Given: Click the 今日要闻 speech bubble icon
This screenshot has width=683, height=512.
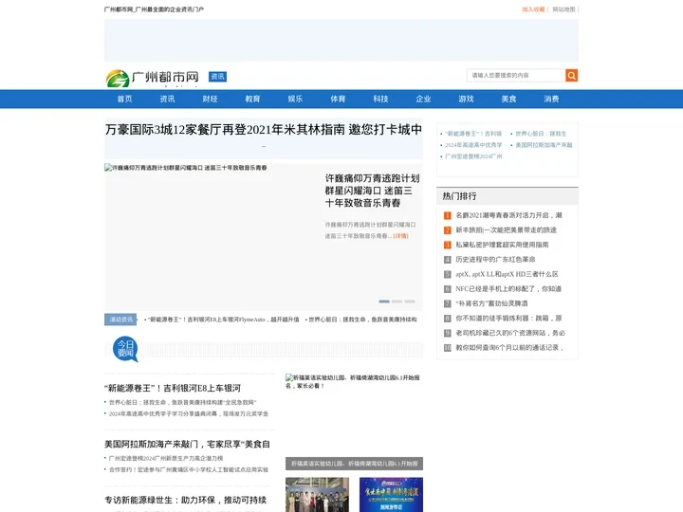Looking at the screenshot, I should [x=125, y=349].
